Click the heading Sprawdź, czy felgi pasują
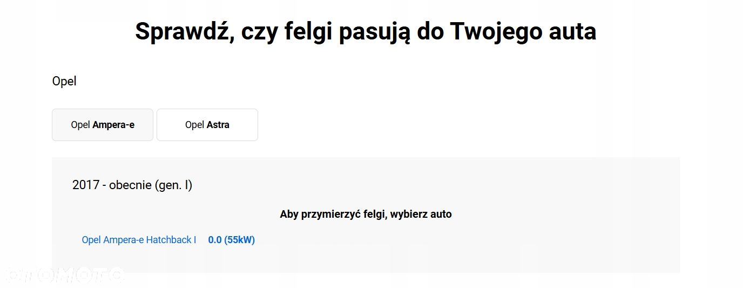This screenshot has width=743, height=288. pos(366,31)
